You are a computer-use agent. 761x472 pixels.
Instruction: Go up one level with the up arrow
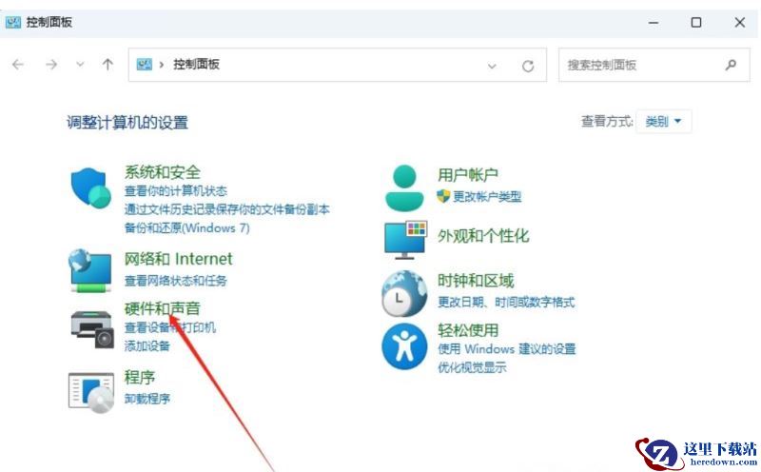pyautogui.click(x=107, y=65)
